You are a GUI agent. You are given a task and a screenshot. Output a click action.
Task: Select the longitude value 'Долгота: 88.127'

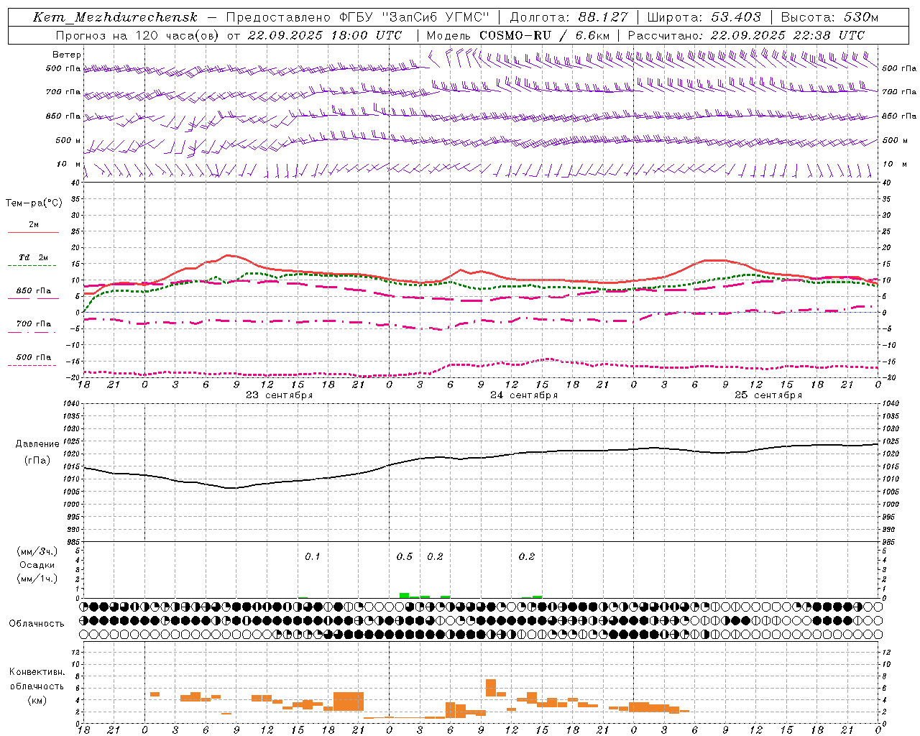tap(569, 17)
